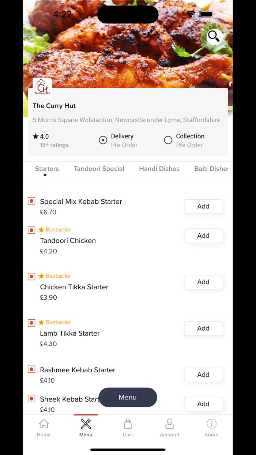Open the floating Menu pill button
This screenshot has height=455, width=256.
[128, 397]
